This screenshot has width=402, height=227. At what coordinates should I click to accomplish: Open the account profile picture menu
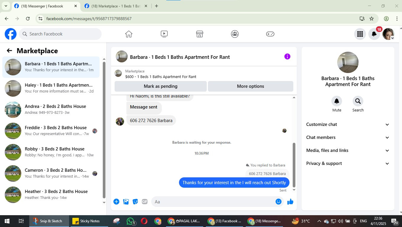388,34
